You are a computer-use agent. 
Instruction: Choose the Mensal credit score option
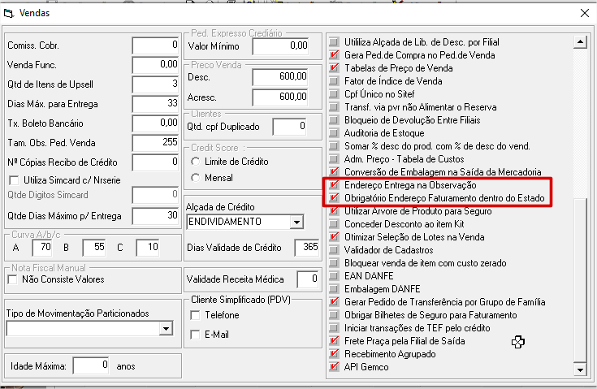(x=196, y=179)
